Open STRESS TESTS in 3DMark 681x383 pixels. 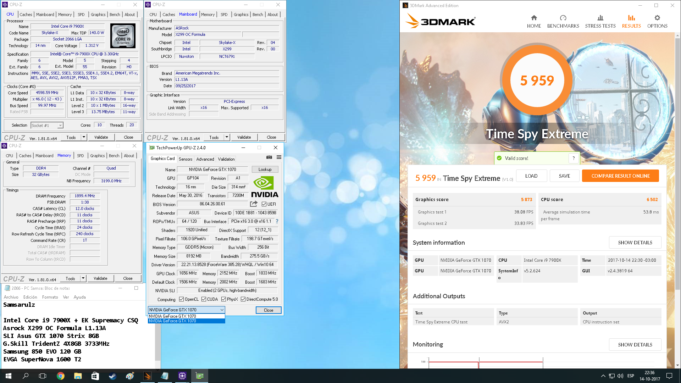tap(600, 22)
